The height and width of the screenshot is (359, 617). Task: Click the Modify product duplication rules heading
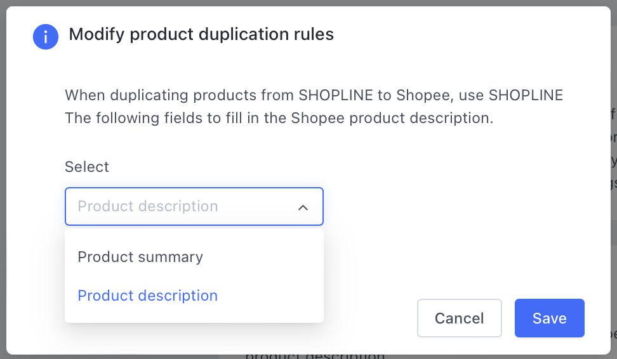201,34
